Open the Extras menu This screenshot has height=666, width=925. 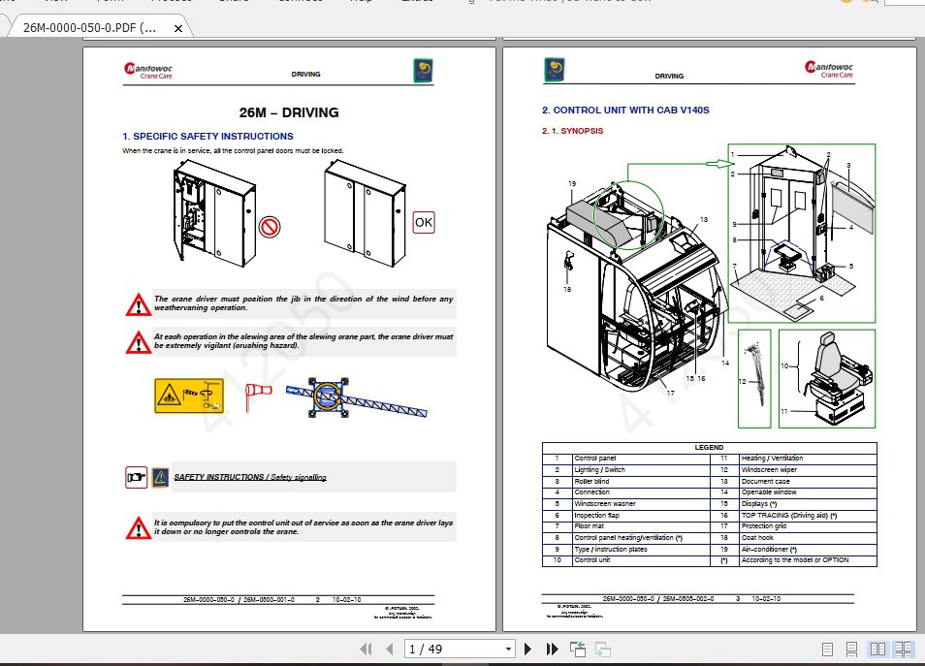point(417,2)
